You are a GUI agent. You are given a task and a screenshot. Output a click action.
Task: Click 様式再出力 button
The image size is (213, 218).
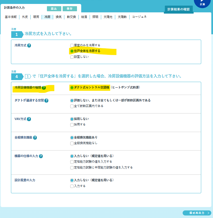coord(196,213)
